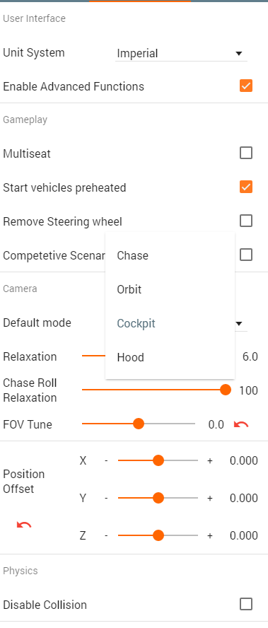Click Chase Roll Relaxation slider handle

[226, 390]
